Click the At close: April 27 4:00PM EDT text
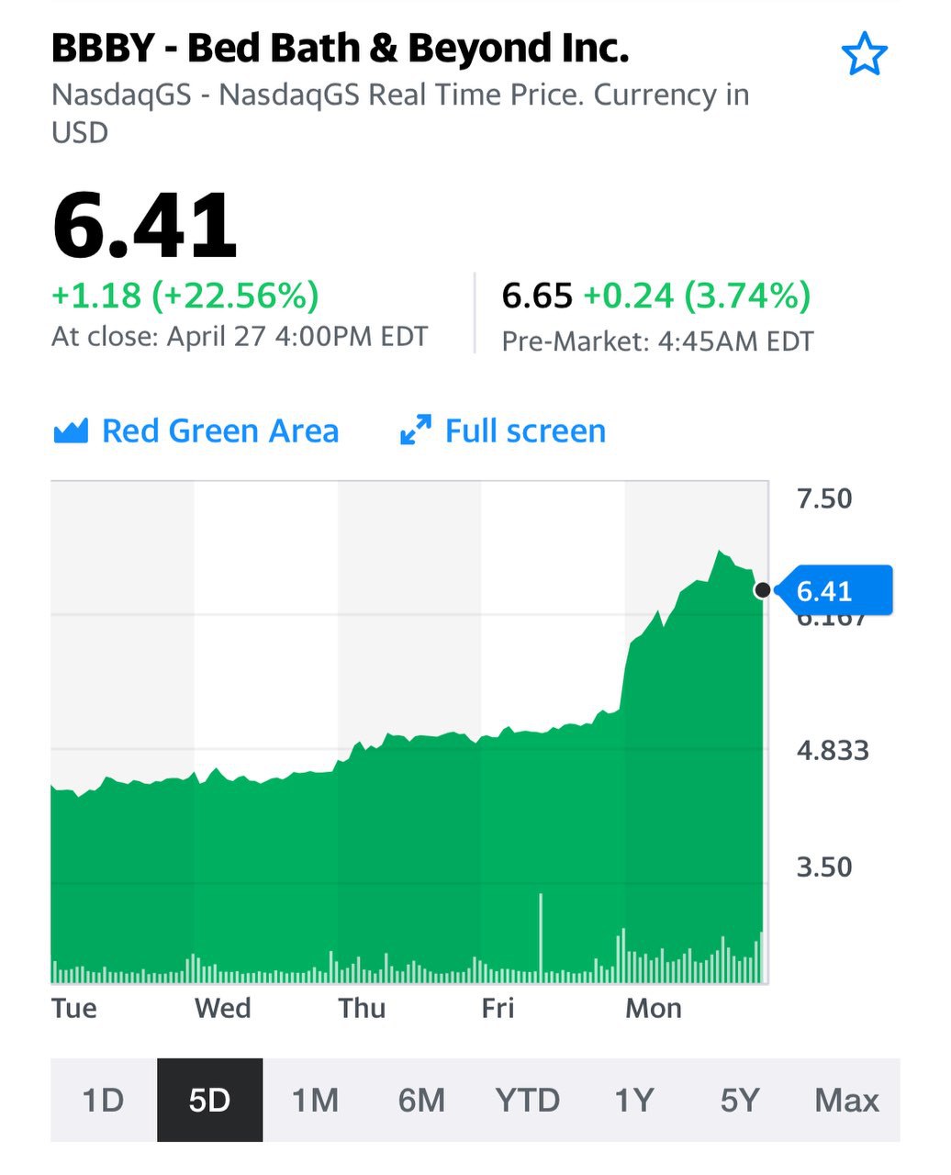The image size is (951, 1175). (x=240, y=336)
